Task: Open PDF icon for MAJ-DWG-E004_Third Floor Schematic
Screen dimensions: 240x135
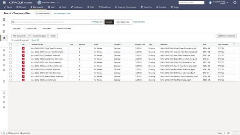Action: click(23, 63)
